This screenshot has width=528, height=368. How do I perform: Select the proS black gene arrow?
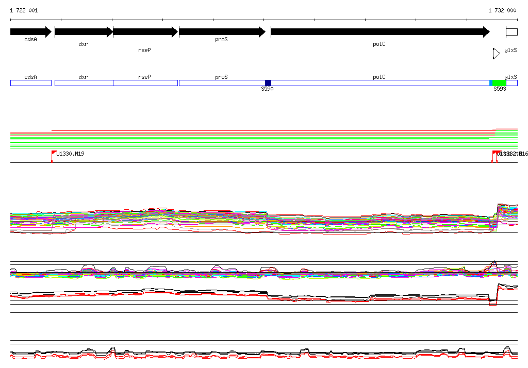(222, 32)
